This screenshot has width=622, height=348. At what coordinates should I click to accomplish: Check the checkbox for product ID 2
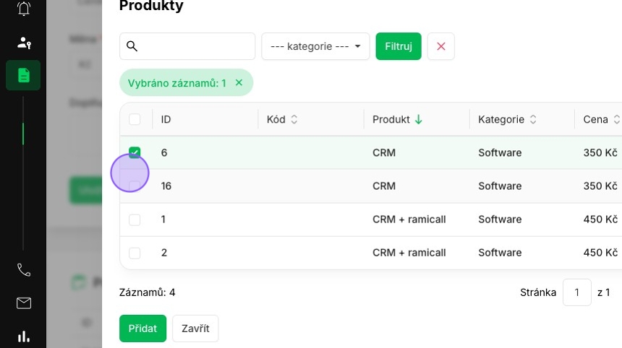click(135, 253)
